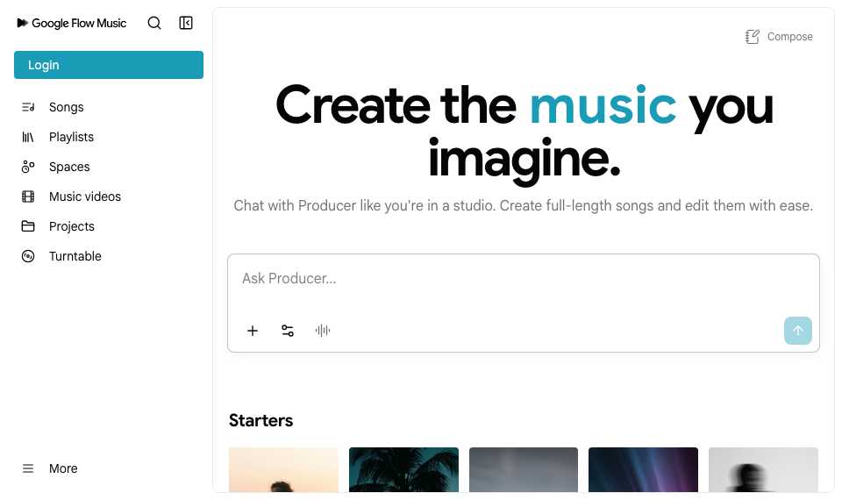842x500 pixels.
Task: Open Compose from top right
Action: pos(790,37)
